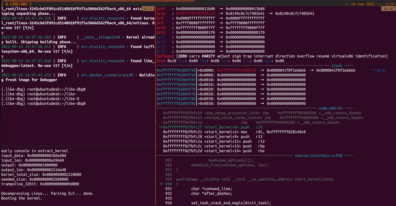Click the shell prompt ending in ~/like-
The image size is (396, 206).
point(39,94)
